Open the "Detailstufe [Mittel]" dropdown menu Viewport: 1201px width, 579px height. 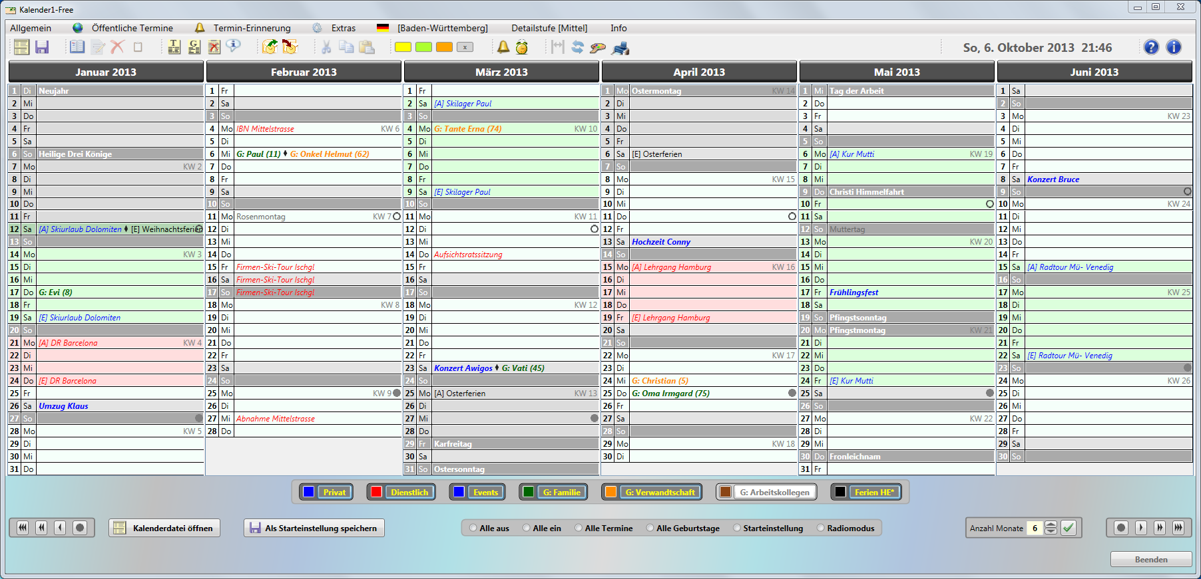pyautogui.click(x=549, y=28)
